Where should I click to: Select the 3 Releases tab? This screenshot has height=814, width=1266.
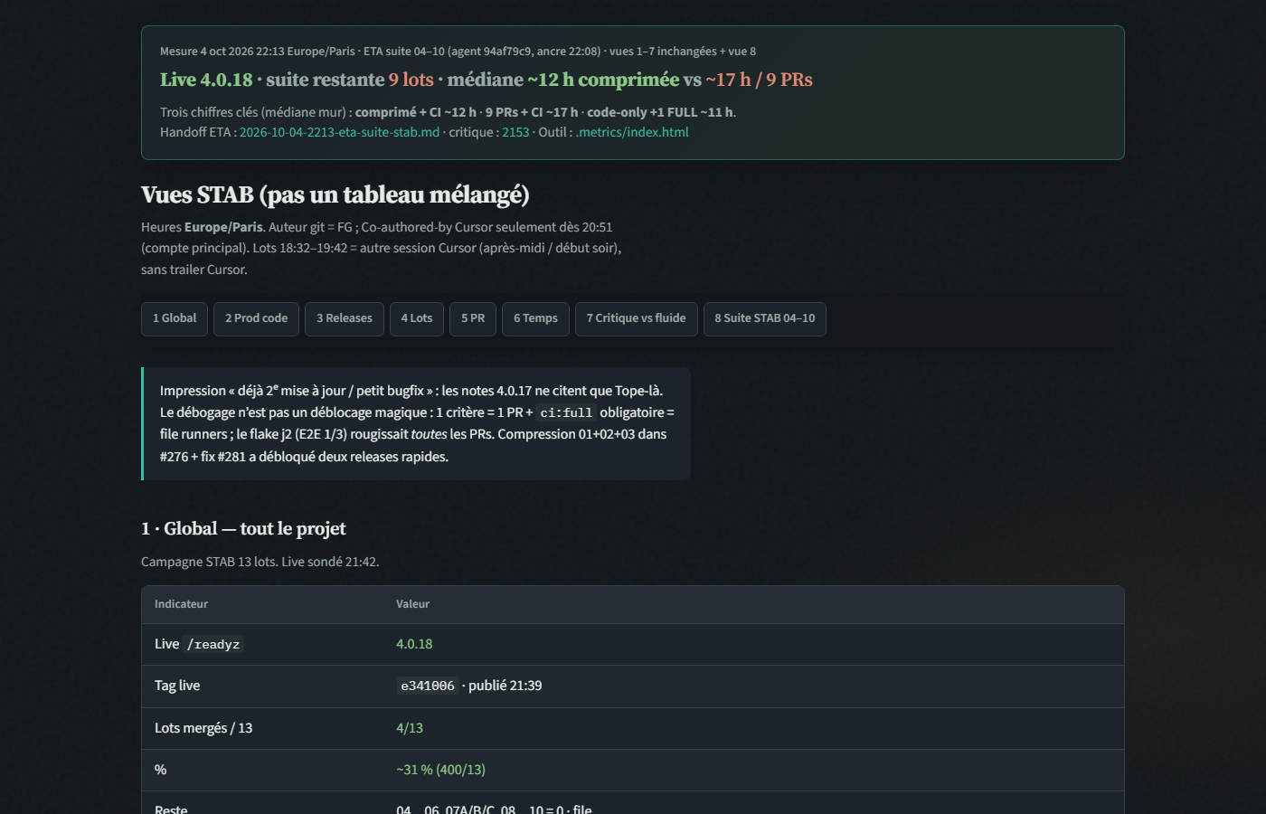[x=345, y=318]
